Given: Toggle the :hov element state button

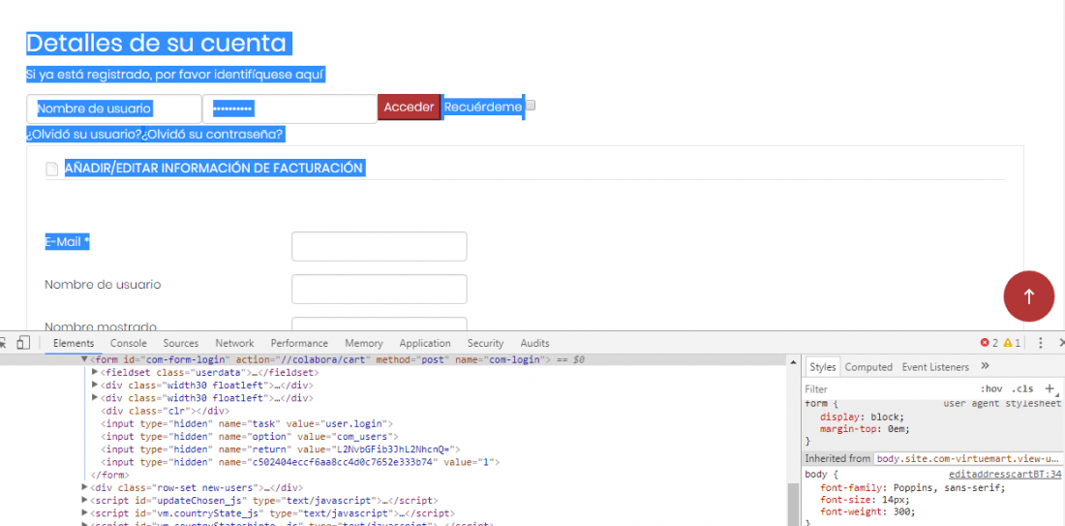Looking at the screenshot, I should click(x=991, y=388).
